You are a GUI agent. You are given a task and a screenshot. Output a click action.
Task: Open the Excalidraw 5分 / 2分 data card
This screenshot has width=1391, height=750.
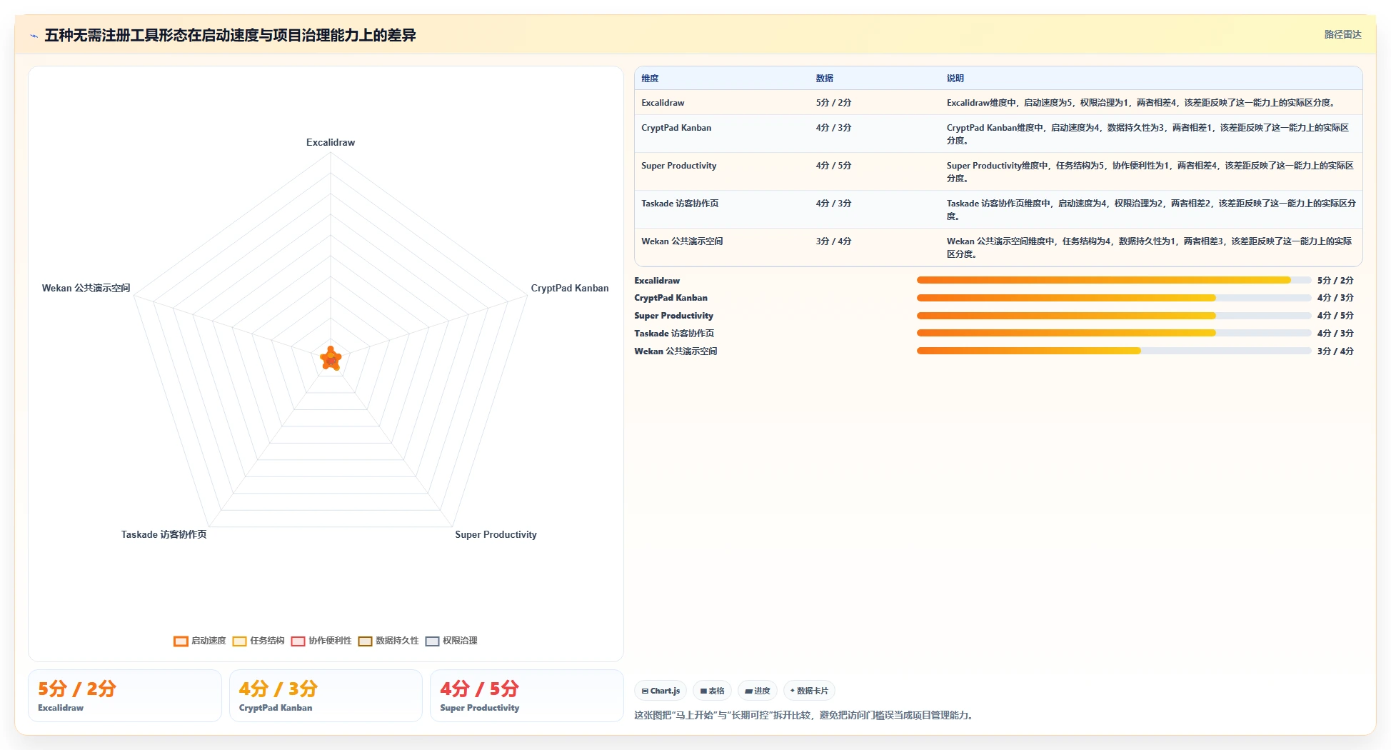pyautogui.click(x=125, y=696)
